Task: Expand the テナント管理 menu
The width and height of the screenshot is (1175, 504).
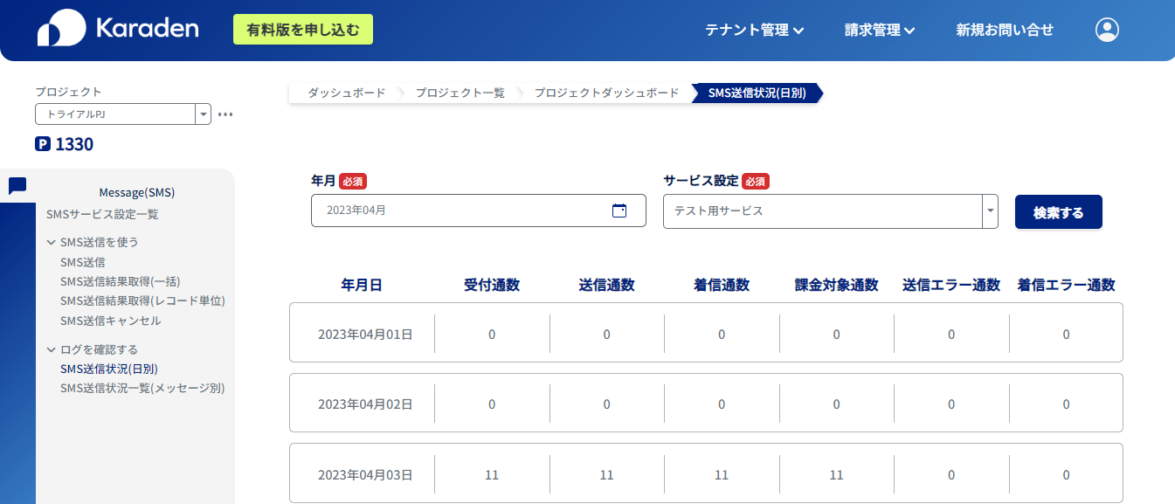Action: pyautogui.click(x=755, y=30)
